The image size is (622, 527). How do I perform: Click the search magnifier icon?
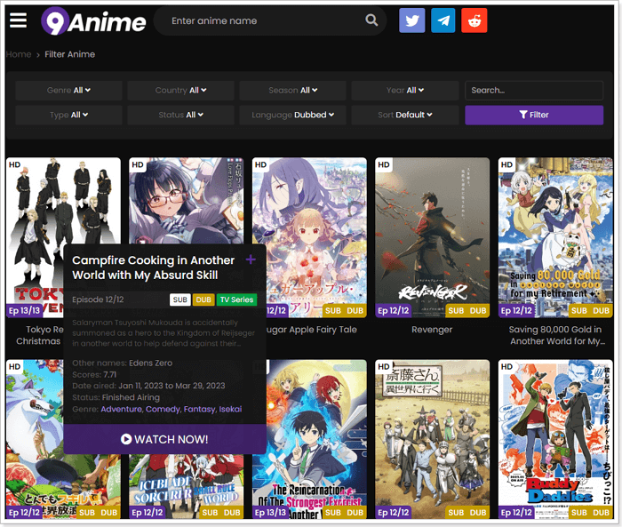pyautogui.click(x=371, y=20)
